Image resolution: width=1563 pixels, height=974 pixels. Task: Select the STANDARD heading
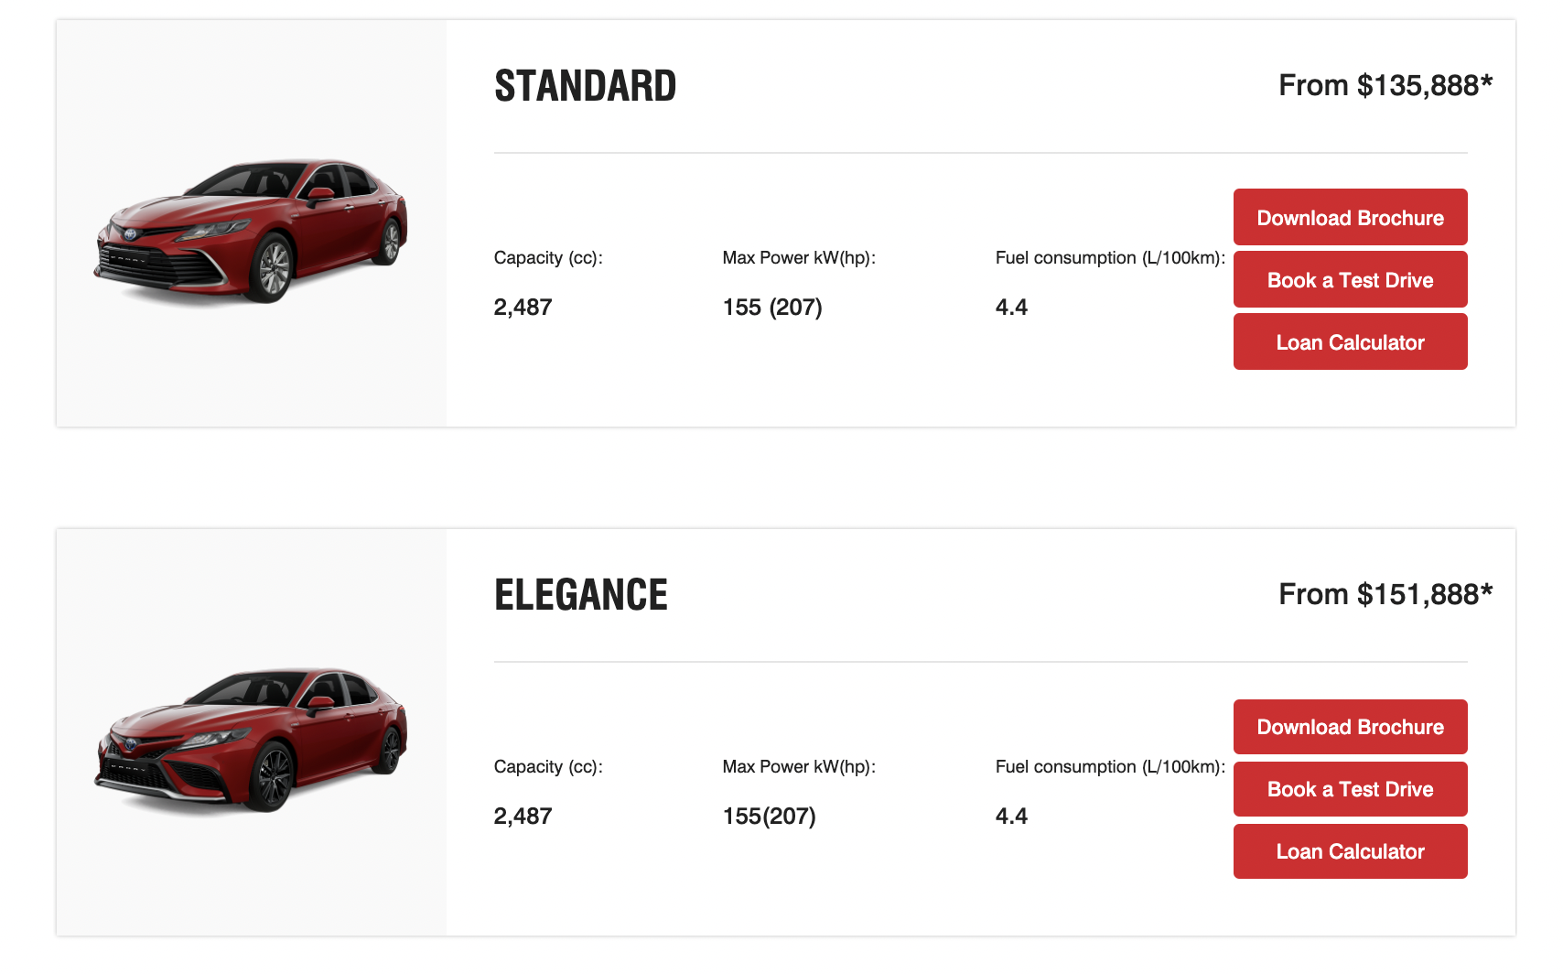585,86
